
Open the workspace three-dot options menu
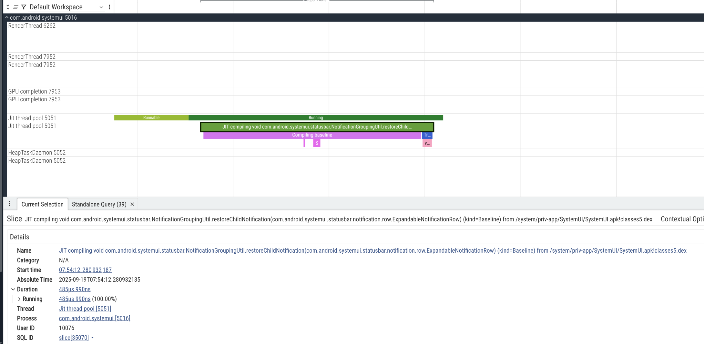[109, 7]
